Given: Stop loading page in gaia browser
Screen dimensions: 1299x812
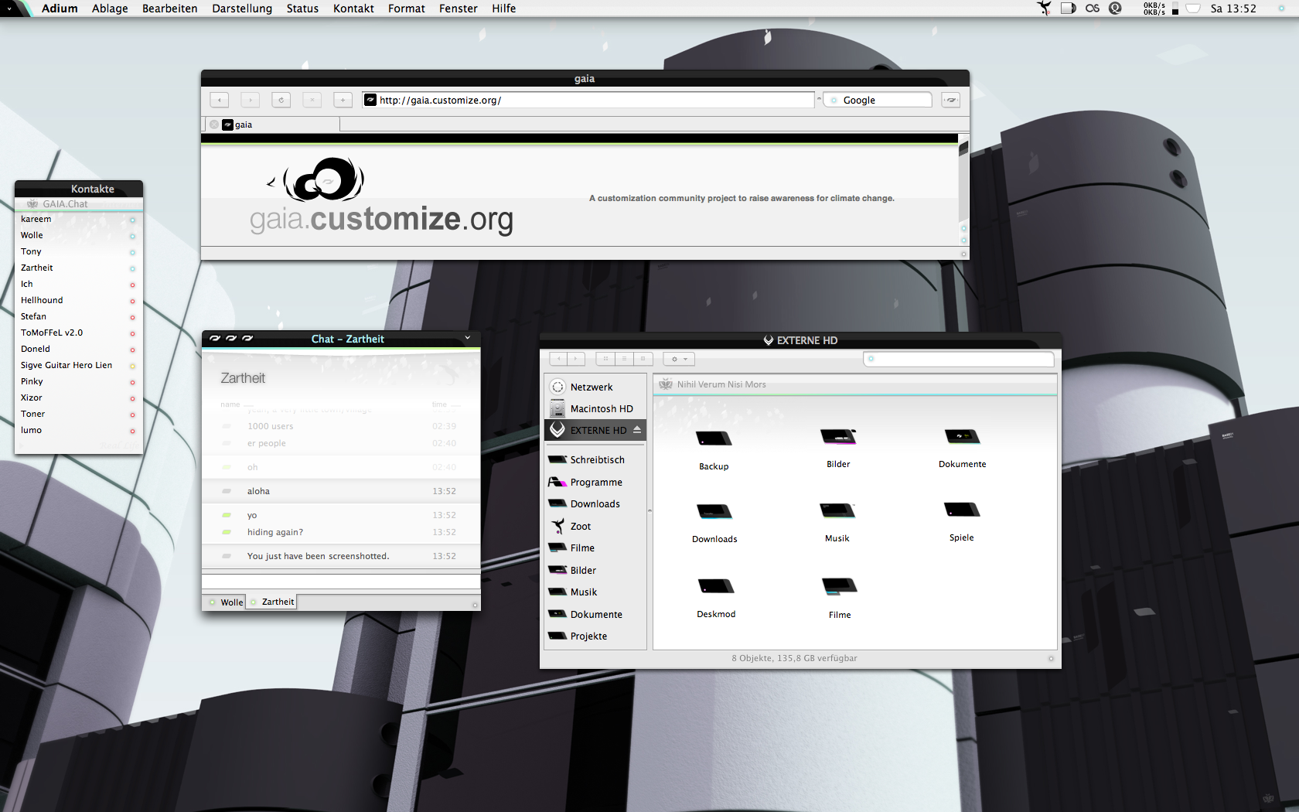Looking at the screenshot, I should click(312, 100).
